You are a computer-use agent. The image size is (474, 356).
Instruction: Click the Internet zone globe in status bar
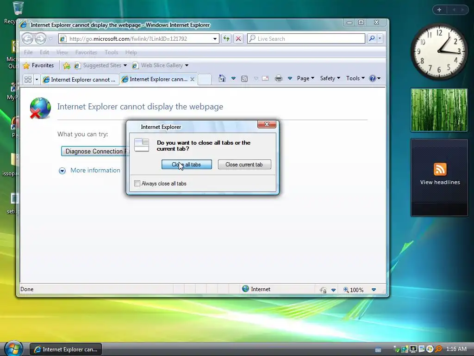(245, 289)
